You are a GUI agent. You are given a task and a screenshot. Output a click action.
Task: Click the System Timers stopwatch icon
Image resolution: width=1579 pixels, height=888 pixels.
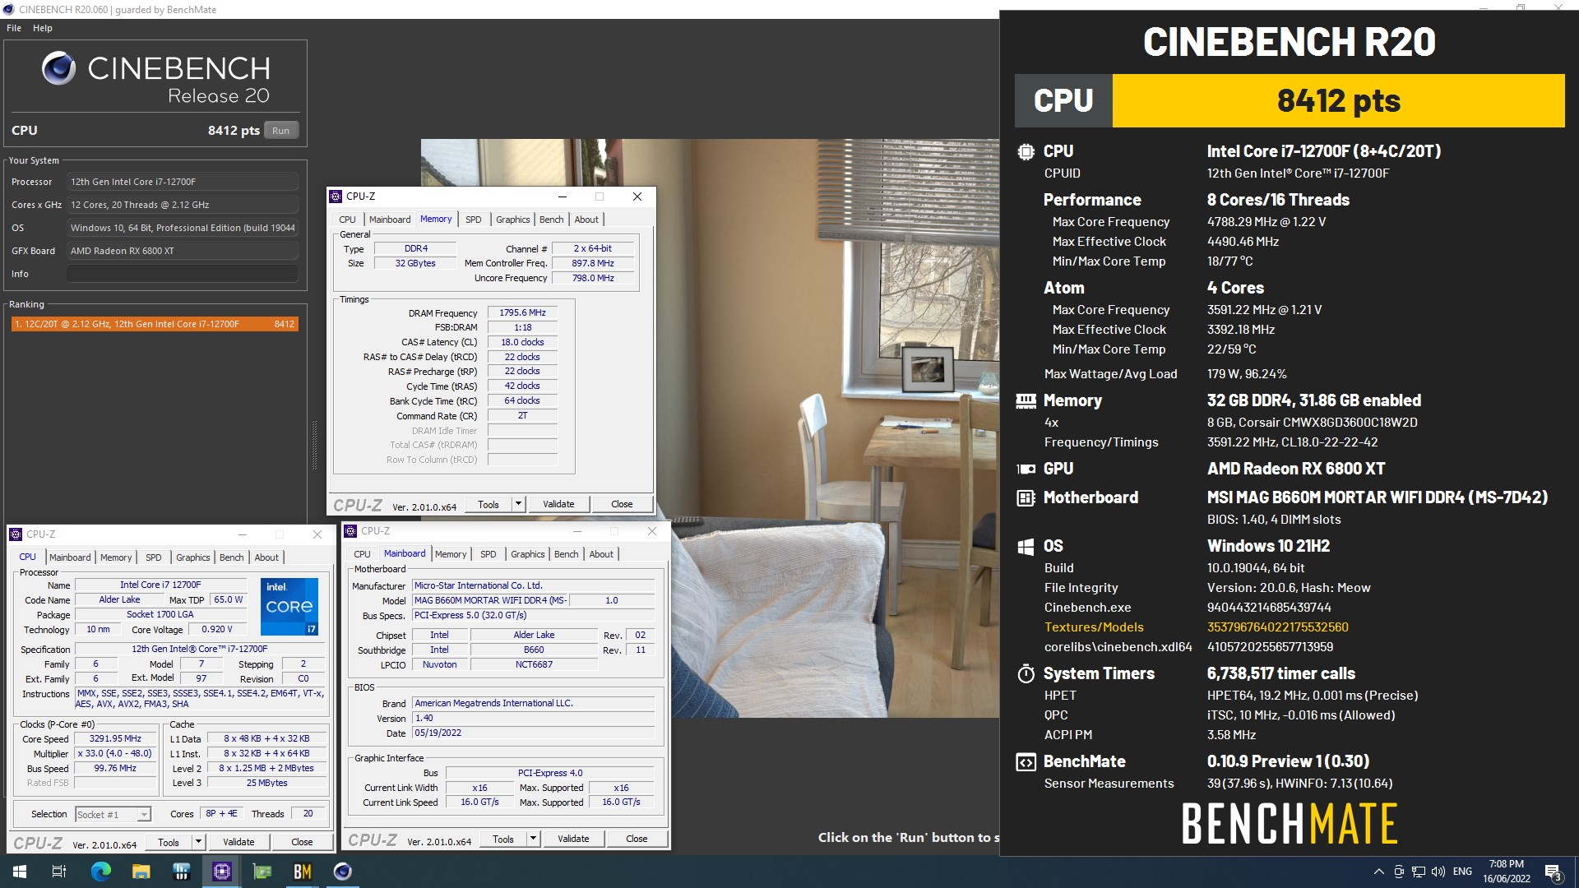click(x=1026, y=674)
